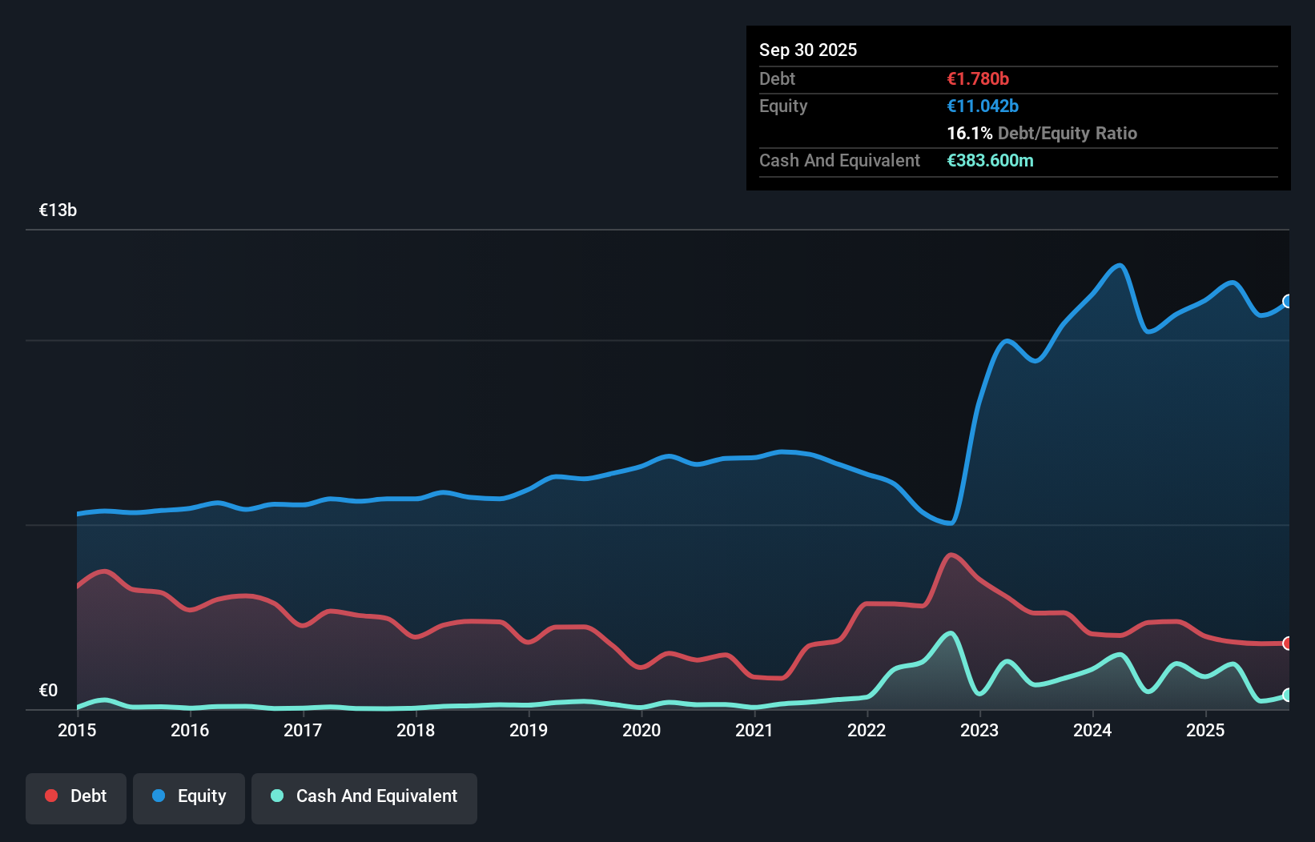Toggle the Cash And Equivalent series visibility
This screenshot has width=1315, height=842.
coord(364,798)
